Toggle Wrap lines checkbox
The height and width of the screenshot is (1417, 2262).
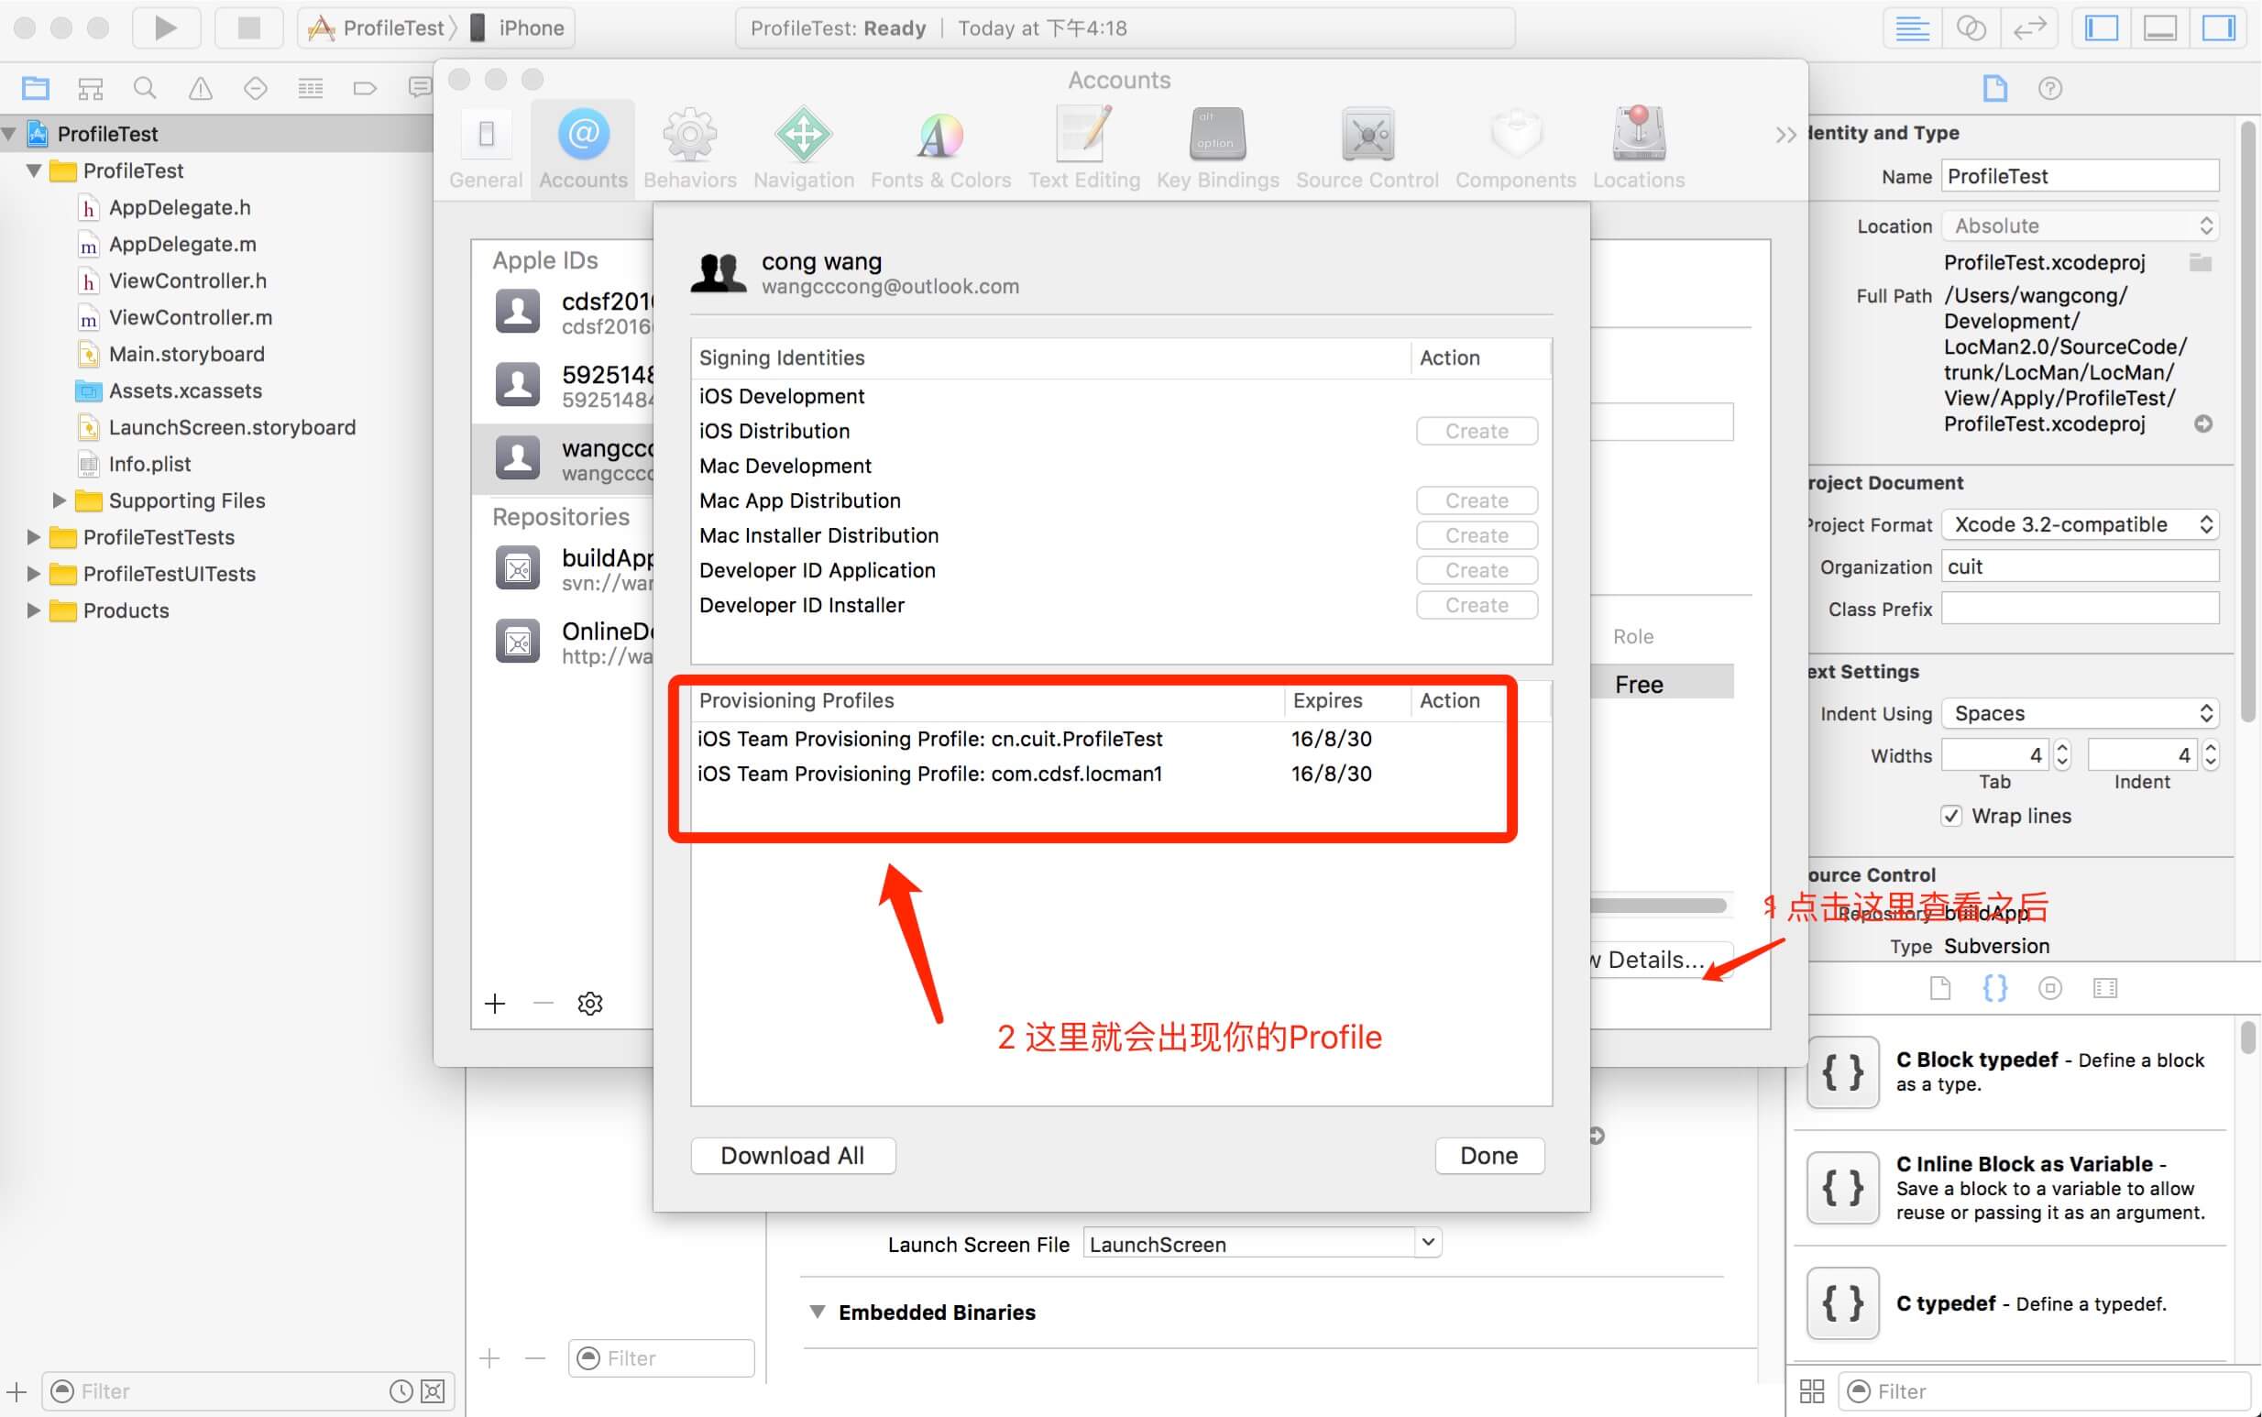[1952, 813]
